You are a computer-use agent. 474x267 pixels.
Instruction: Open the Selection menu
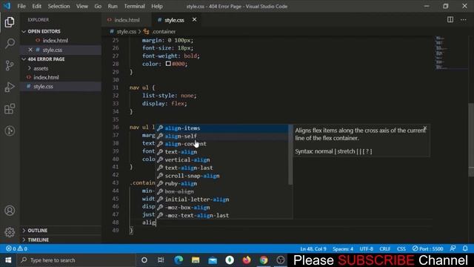[x=59, y=6]
